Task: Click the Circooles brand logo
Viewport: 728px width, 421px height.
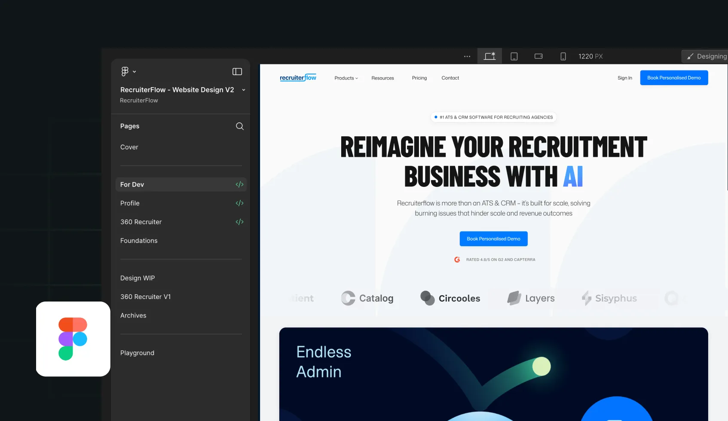Action: click(x=450, y=298)
